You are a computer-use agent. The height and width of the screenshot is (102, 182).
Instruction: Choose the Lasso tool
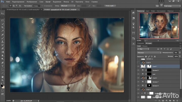pyautogui.click(x=3, y=20)
